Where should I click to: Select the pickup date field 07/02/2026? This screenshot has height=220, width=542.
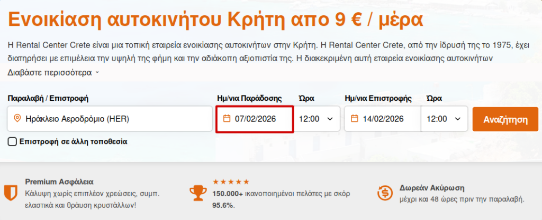[256, 119]
